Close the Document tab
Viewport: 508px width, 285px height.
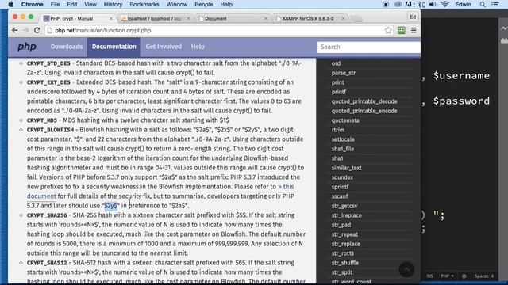(266, 19)
